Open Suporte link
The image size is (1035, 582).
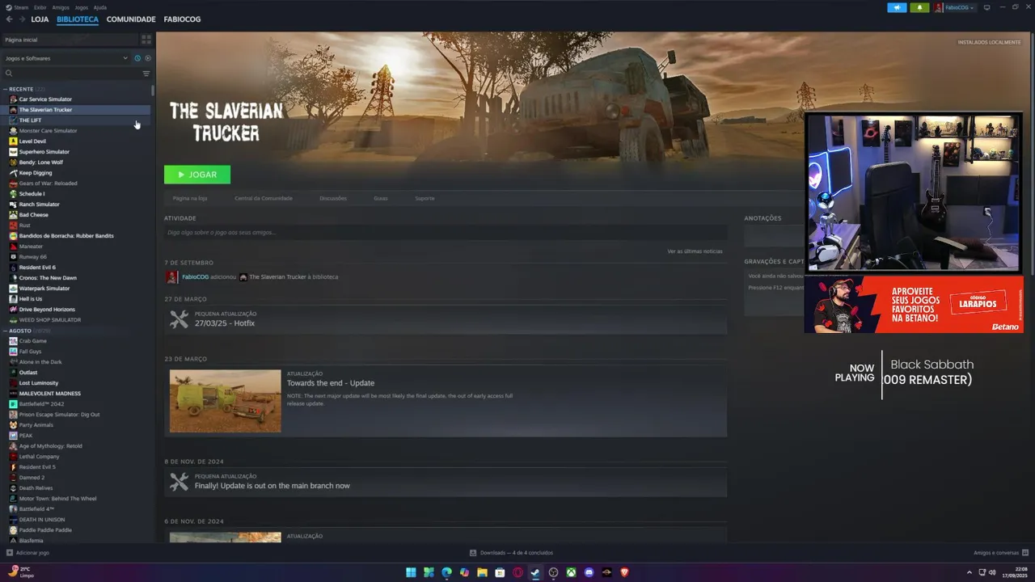(x=425, y=198)
